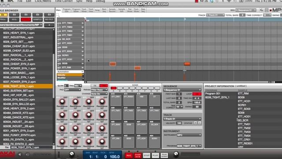Screen dimensions: 282x159
Task: Click the Q6 Resonance knob
Action: point(75,128)
